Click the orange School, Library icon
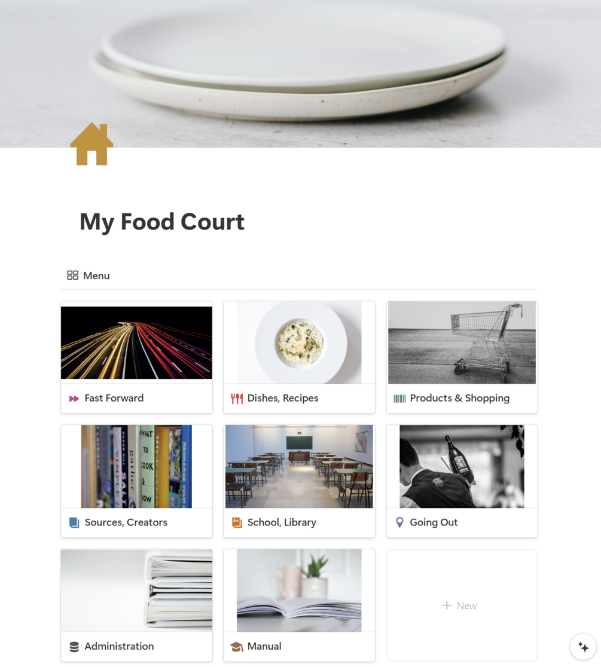 (237, 522)
